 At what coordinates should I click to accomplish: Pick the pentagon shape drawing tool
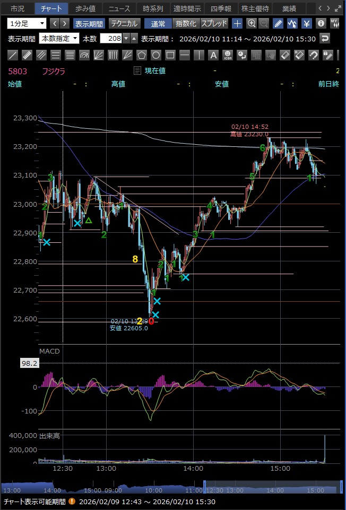coord(142,55)
